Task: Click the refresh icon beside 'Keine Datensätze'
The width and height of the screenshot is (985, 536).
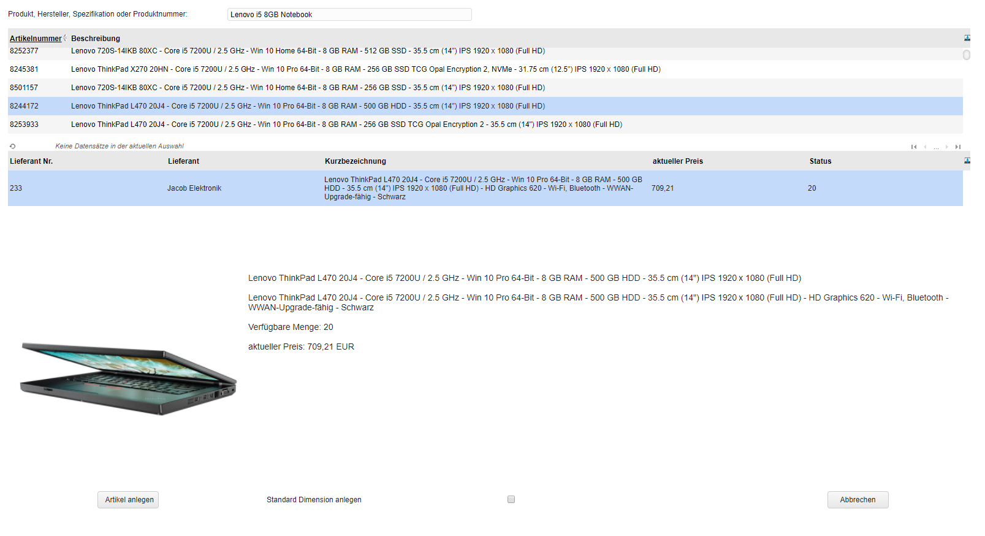Action: (x=12, y=147)
